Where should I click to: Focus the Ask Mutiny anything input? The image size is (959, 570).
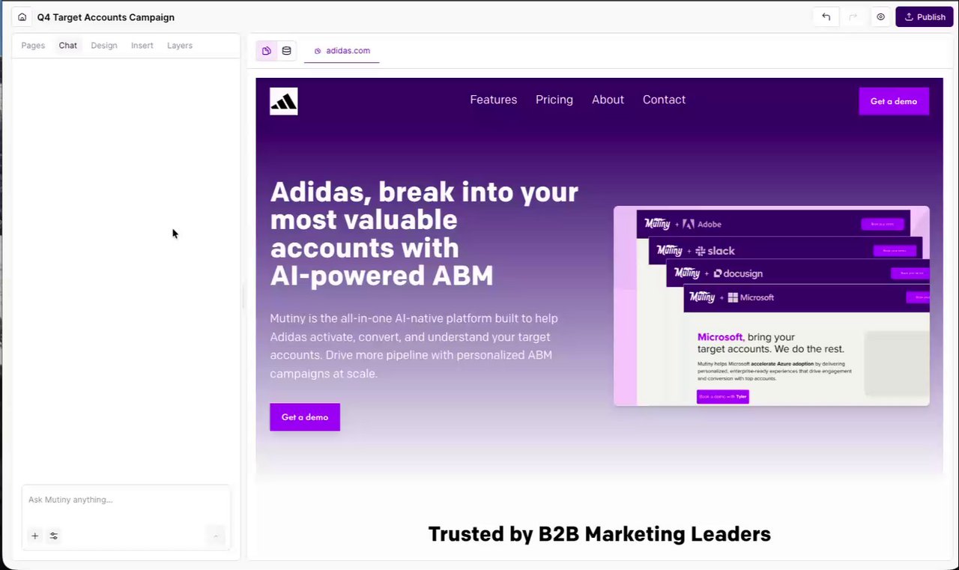tap(126, 500)
